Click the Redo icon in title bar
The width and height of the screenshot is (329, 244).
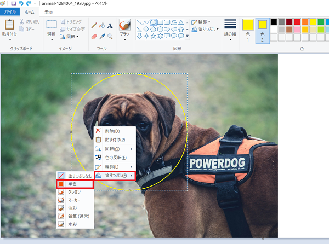click(x=29, y=4)
